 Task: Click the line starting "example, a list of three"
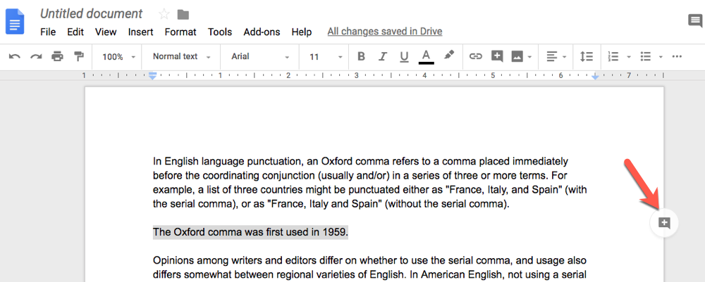pos(370,190)
